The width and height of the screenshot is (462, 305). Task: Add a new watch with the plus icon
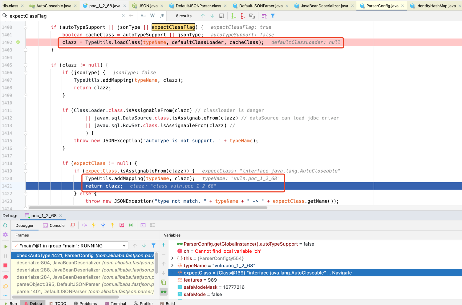coord(164,245)
